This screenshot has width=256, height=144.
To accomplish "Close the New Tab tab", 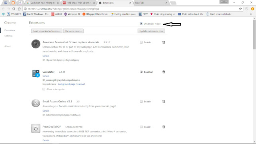I will coord(166,3).
